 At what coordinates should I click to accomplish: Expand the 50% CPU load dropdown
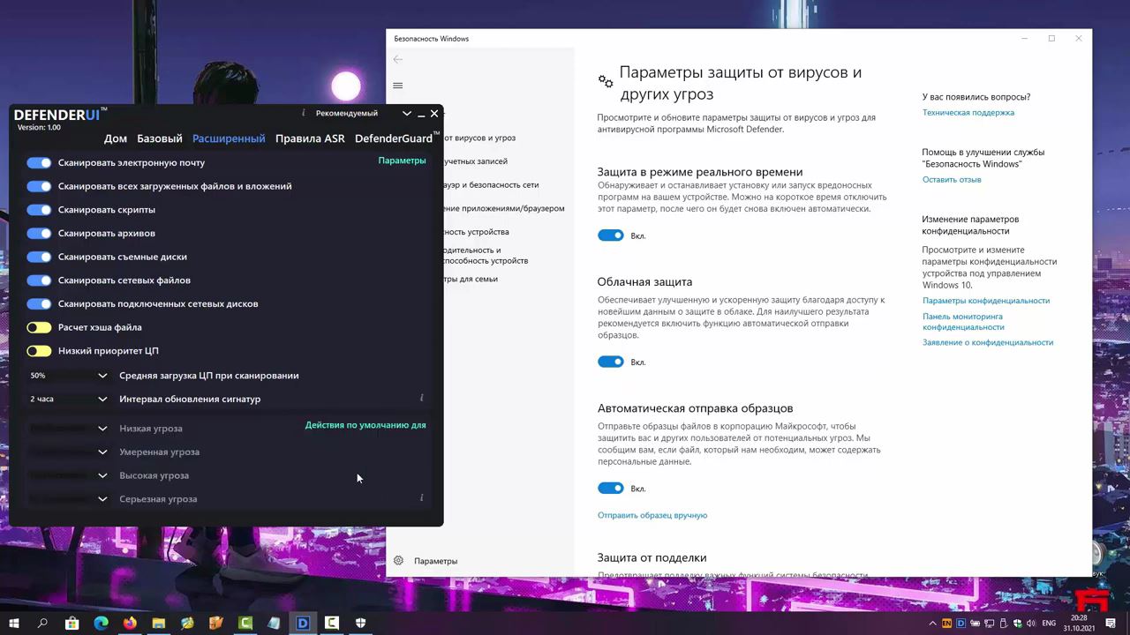click(102, 376)
